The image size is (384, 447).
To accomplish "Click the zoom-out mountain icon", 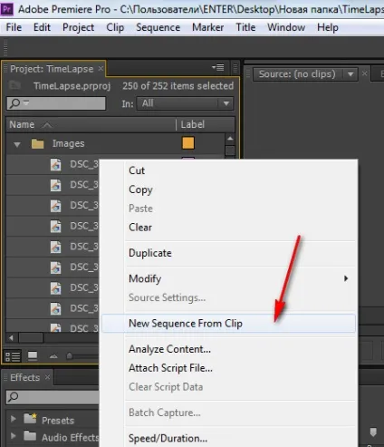I will tap(53, 356).
